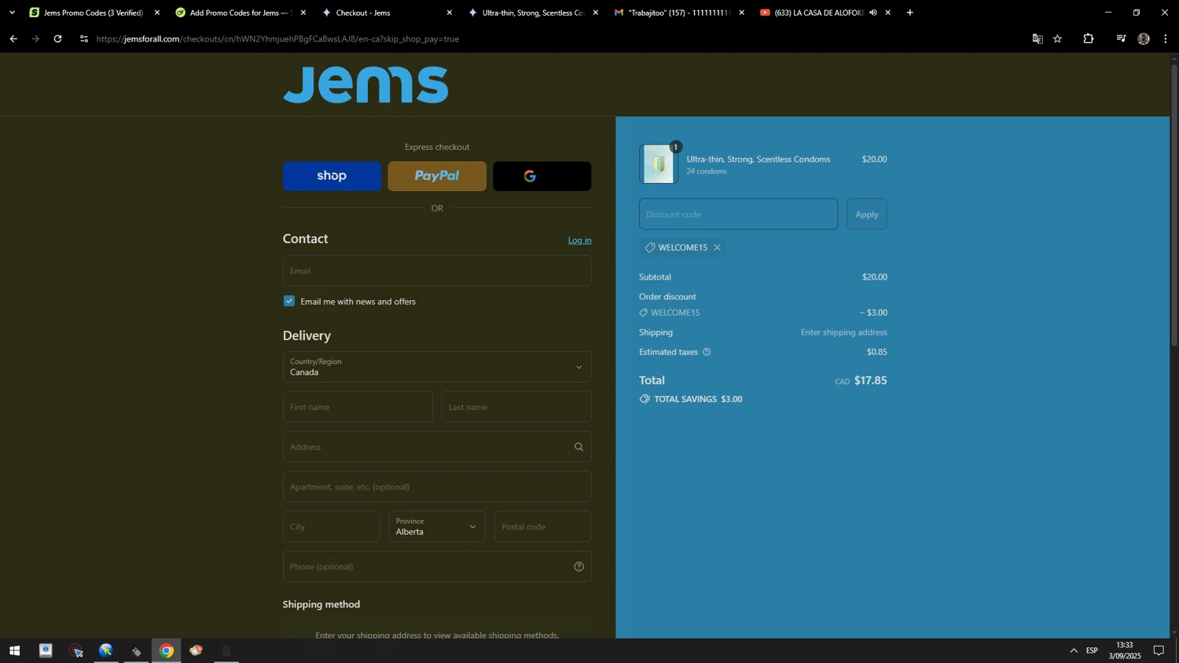Open new tab with plus icon

[x=910, y=13]
